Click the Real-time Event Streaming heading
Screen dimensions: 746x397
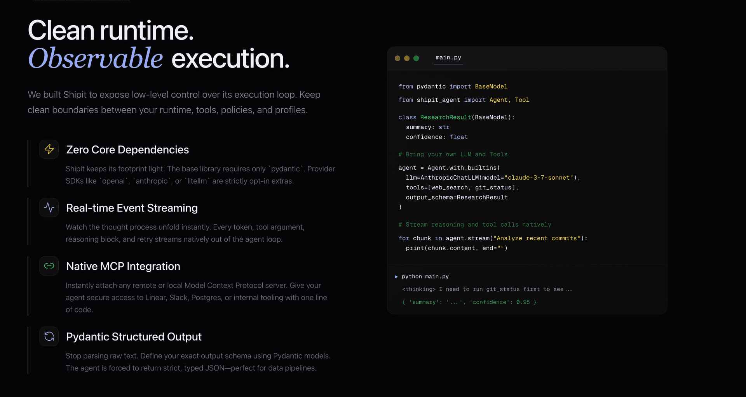(x=132, y=208)
